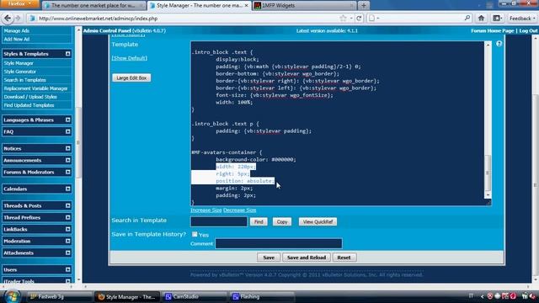This screenshot has height=303, width=539.
Task: Click the Reset button
Action: 344,258
